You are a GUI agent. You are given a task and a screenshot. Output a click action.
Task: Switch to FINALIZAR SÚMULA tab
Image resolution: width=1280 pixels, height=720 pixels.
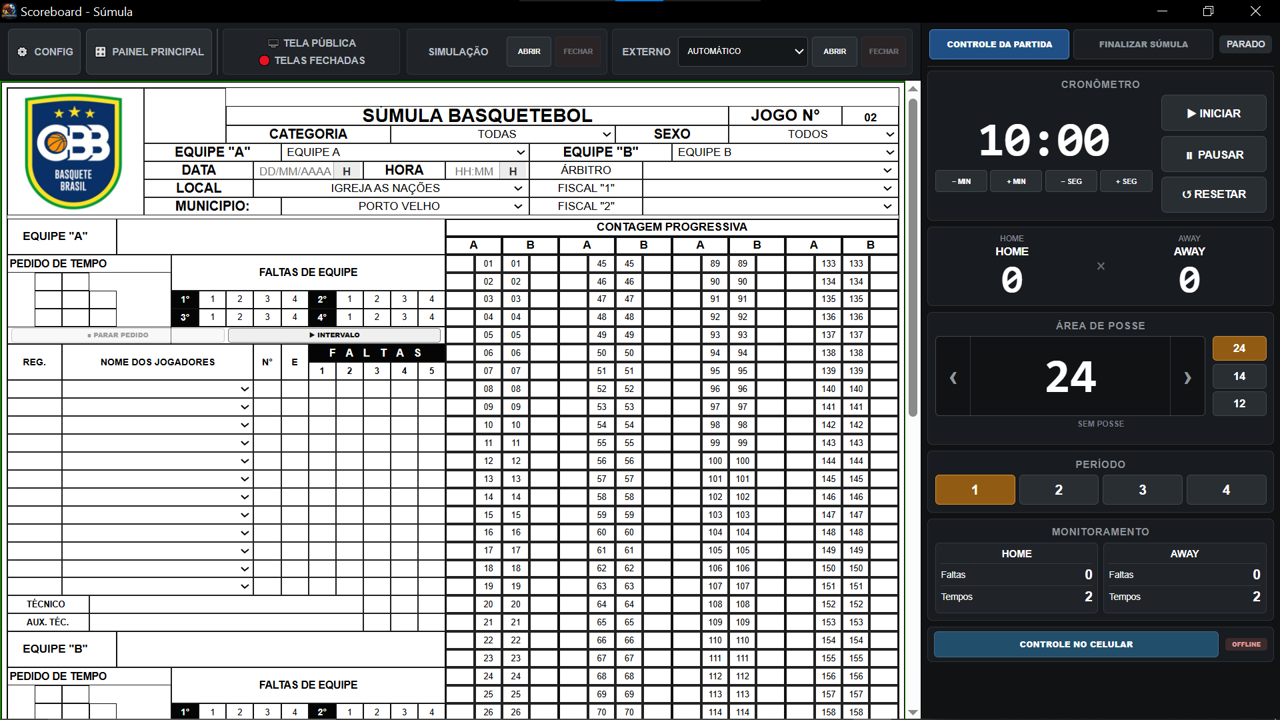[x=1143, y=45]
